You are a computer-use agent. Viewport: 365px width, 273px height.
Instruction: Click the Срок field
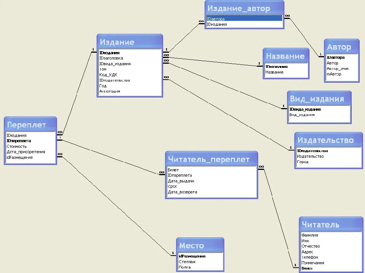[212, 187]
